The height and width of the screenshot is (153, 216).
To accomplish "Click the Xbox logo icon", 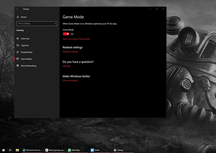I will [18, 66].
